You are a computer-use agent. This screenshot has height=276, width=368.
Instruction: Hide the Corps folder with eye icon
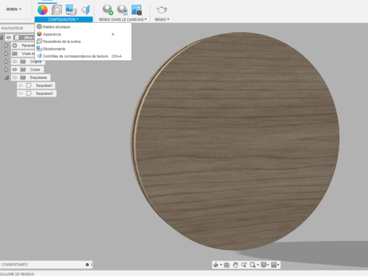(x=15, y=69)
